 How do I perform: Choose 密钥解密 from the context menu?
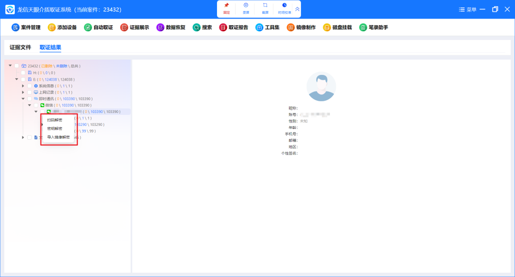[x=54, y=128]
